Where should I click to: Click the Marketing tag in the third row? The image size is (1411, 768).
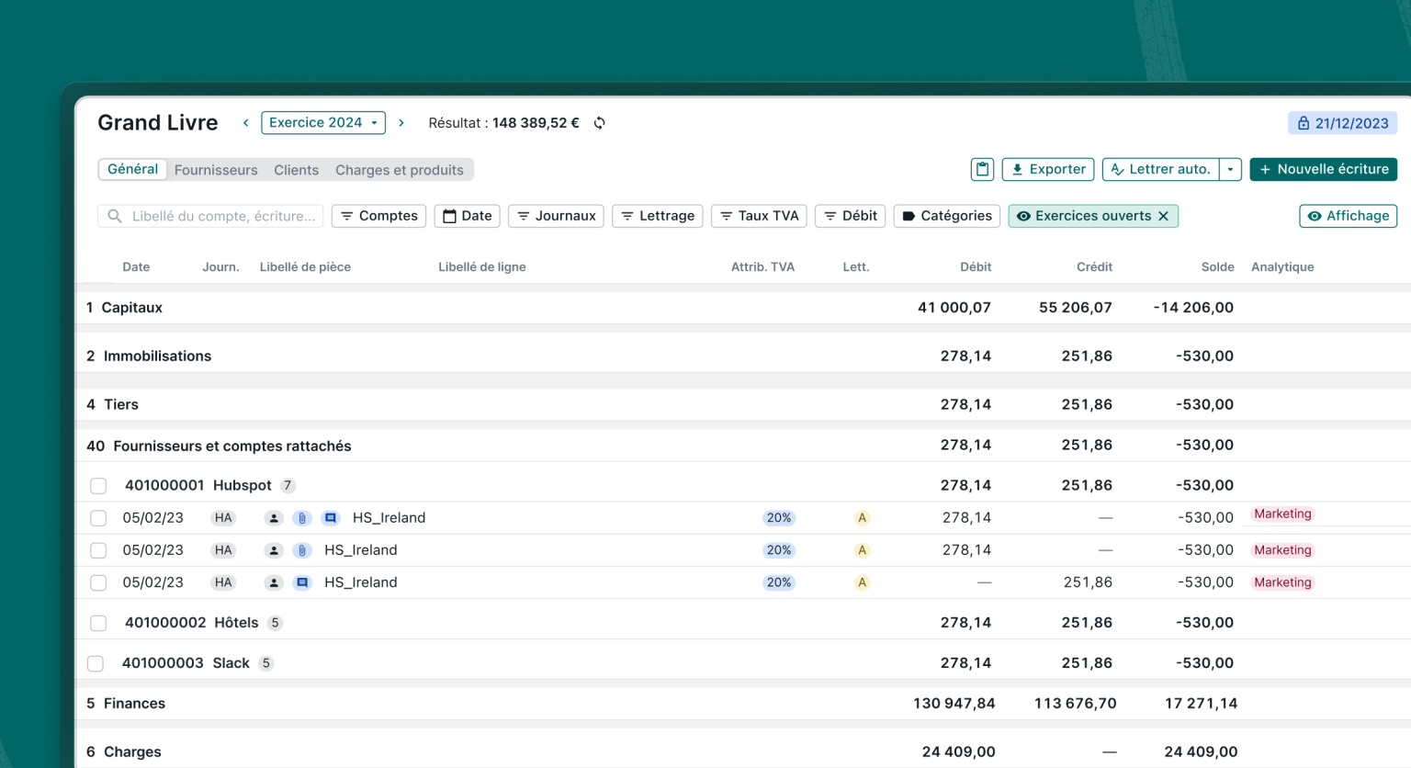pos(1282,582)
